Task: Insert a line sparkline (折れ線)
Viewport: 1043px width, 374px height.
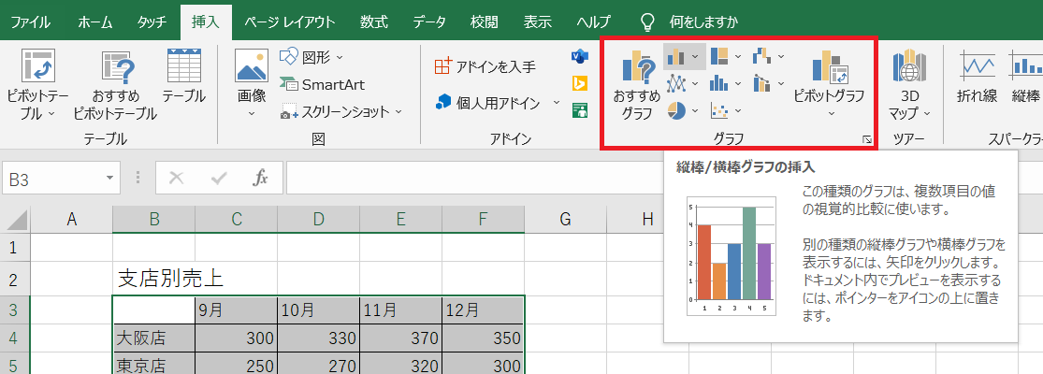Action: click(x=978, y=77)
